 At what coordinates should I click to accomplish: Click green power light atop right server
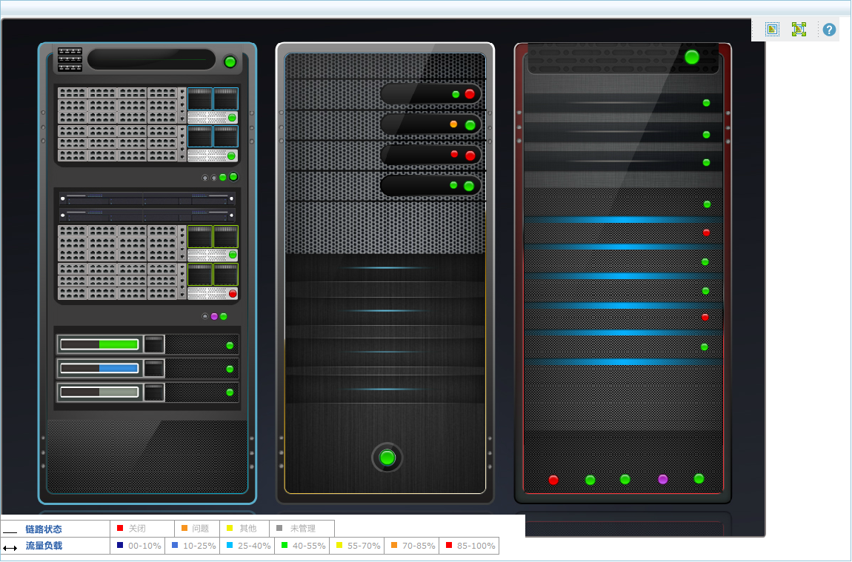click(692, 57)
